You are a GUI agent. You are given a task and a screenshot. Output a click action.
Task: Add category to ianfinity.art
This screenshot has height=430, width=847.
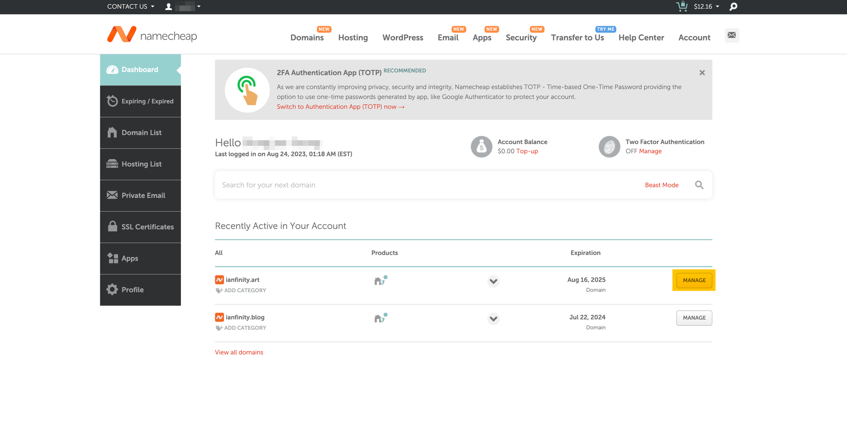click(241, 290)
